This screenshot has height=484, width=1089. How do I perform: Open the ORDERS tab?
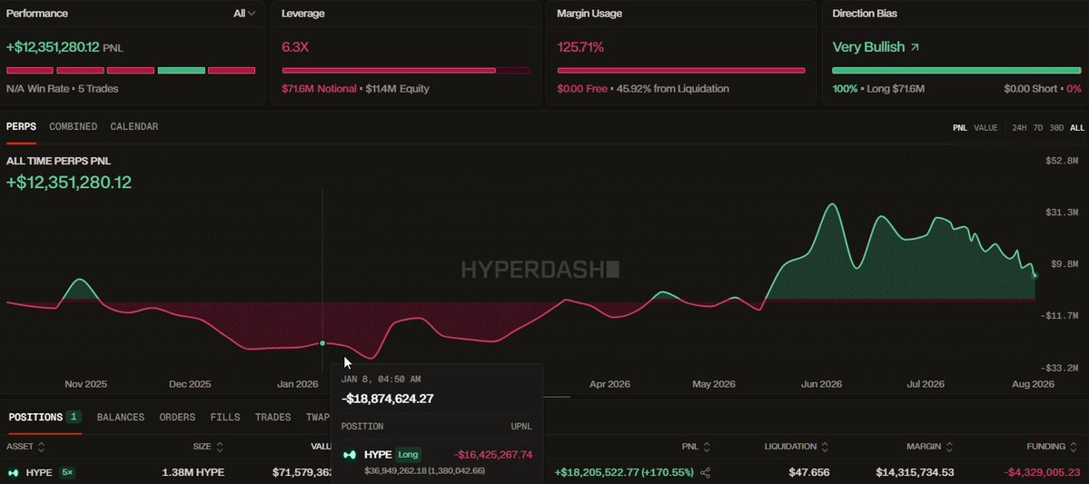177,418
